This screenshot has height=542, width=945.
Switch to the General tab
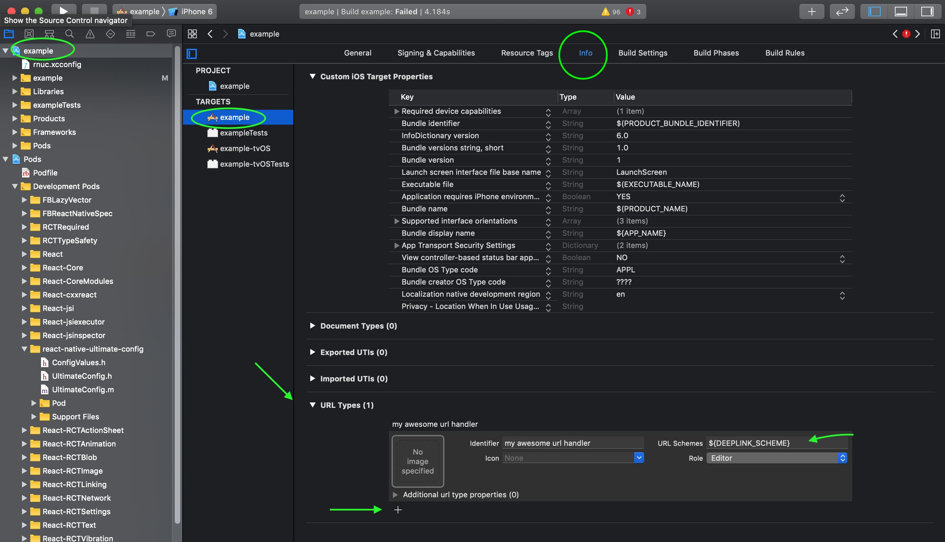pyautogui.click(x=357, y=53)
